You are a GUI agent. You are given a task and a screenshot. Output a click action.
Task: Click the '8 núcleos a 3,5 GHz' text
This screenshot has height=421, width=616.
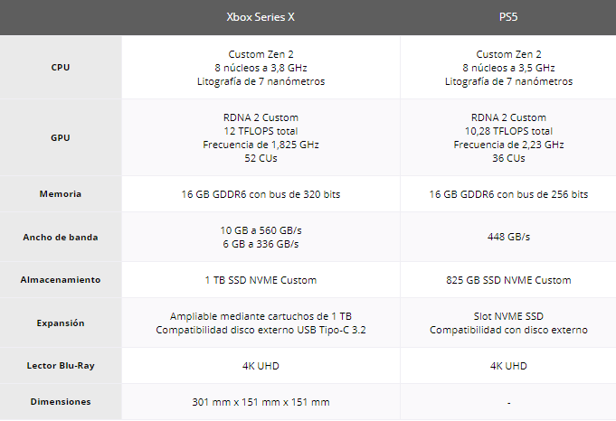click(508, 68)
